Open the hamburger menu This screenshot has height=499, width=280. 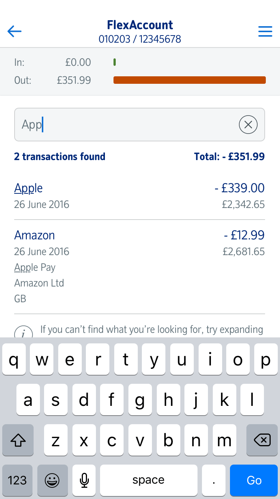coord(265,31)
